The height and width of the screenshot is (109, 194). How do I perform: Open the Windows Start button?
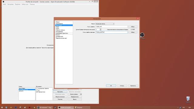click(x=2, y=107)
